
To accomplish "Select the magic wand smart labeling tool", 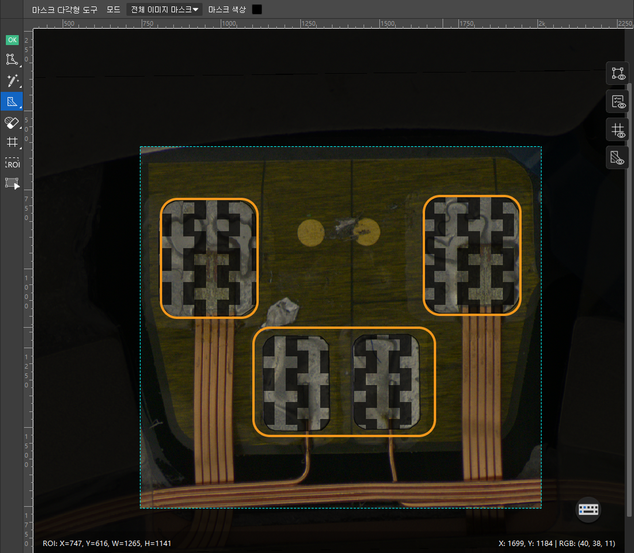I will pos(12,80).
